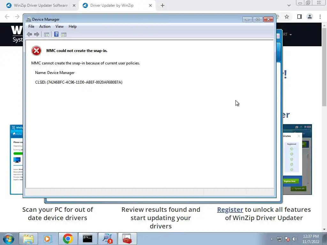Switch to Google Chrome in taskbar
This screenshot has height=245, width=327.
click(68, 239)
